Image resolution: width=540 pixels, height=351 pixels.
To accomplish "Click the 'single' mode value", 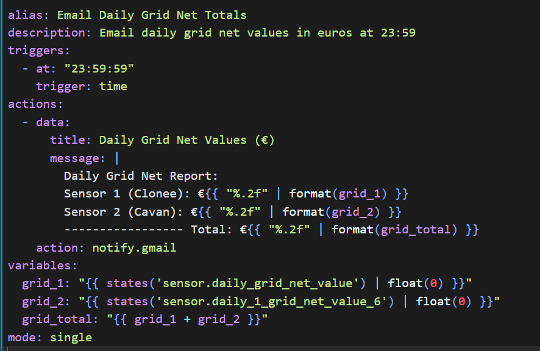I will pos(71,338).
